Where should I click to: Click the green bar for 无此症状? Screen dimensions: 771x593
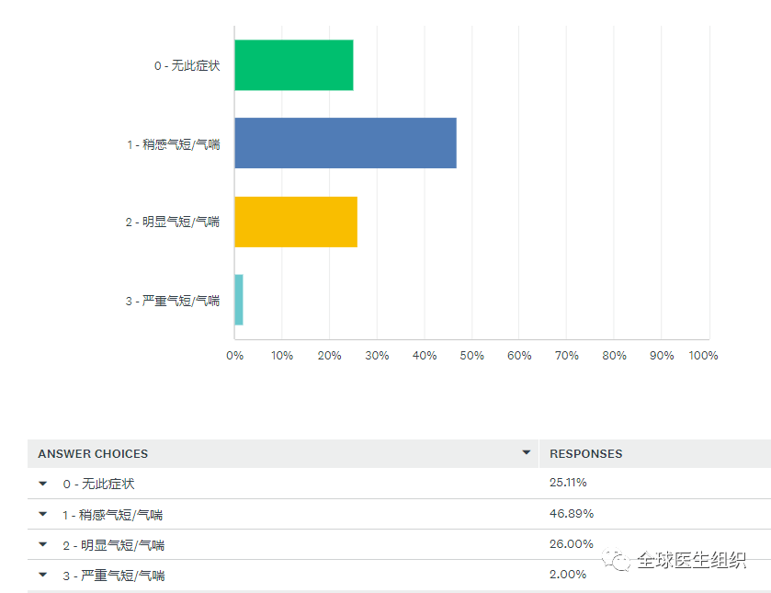click(294, 65)
